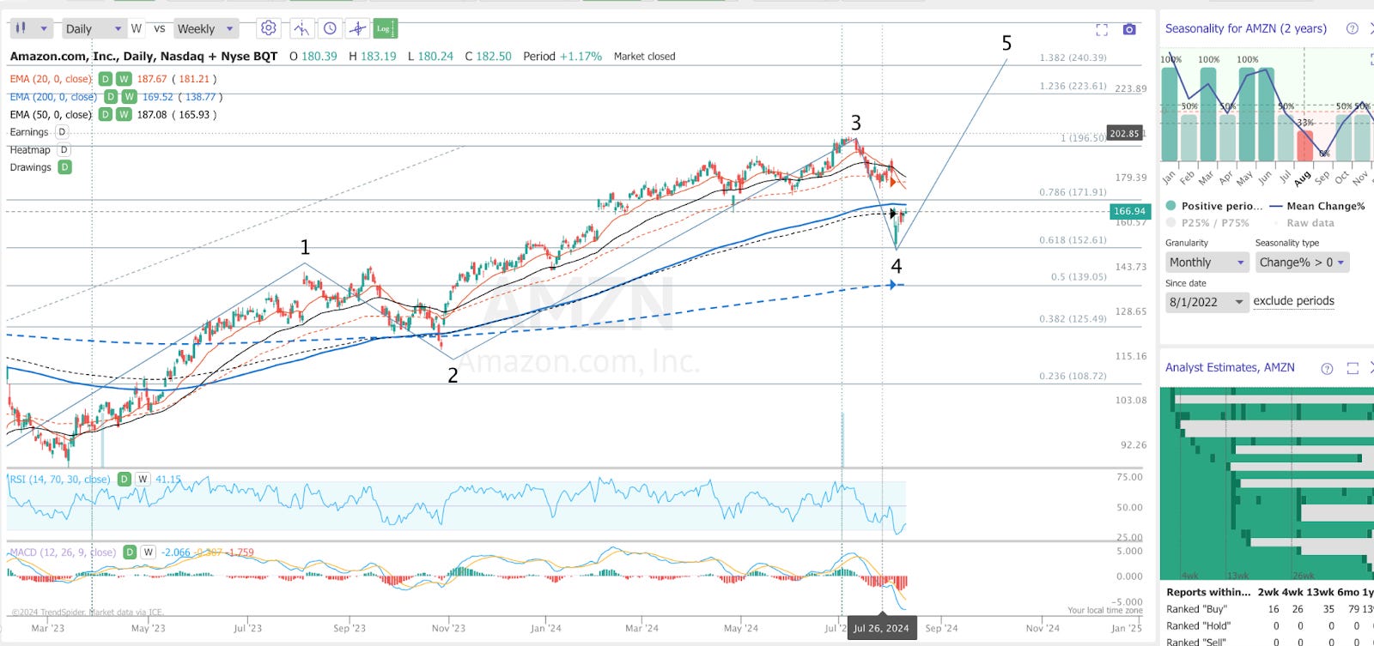This screenshot has width=1374, height=646.
Task: Click the fullscreen expand chart icon
Action: coord(1102,30)
